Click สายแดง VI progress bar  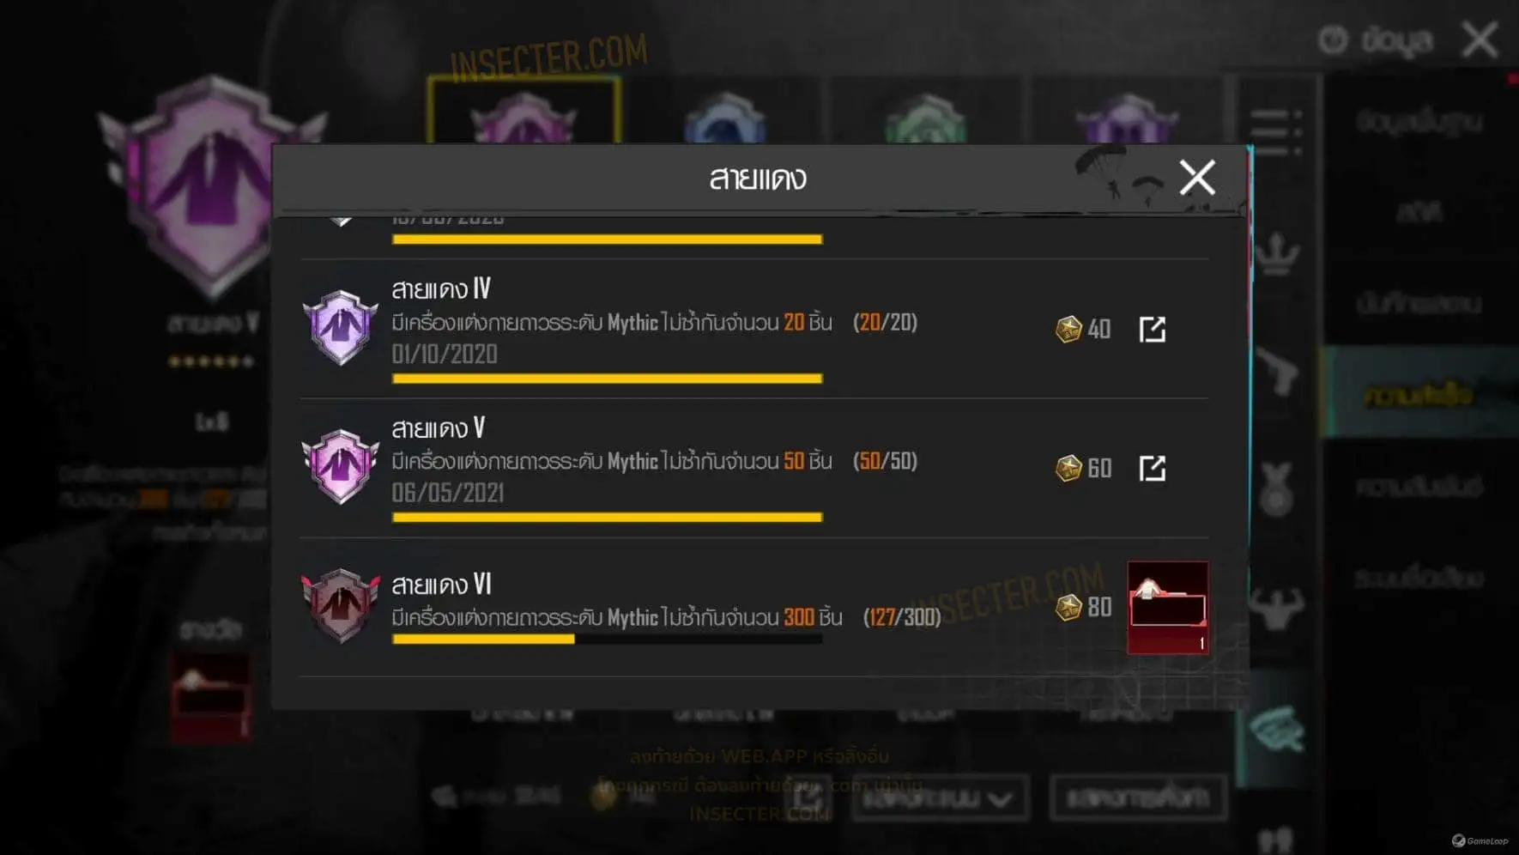point(607,639)
